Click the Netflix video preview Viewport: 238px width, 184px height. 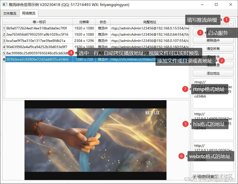pyautogui.click(x=95, y=140)
